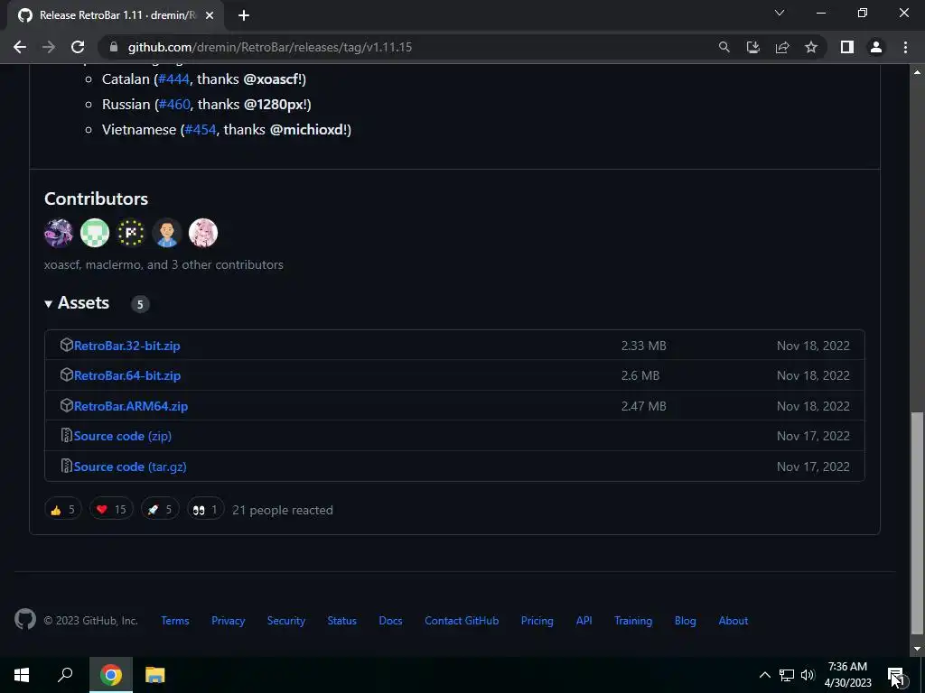Toggle the thumbs up reaction
The width and height of the screenshot is (925, 693).
63,510
